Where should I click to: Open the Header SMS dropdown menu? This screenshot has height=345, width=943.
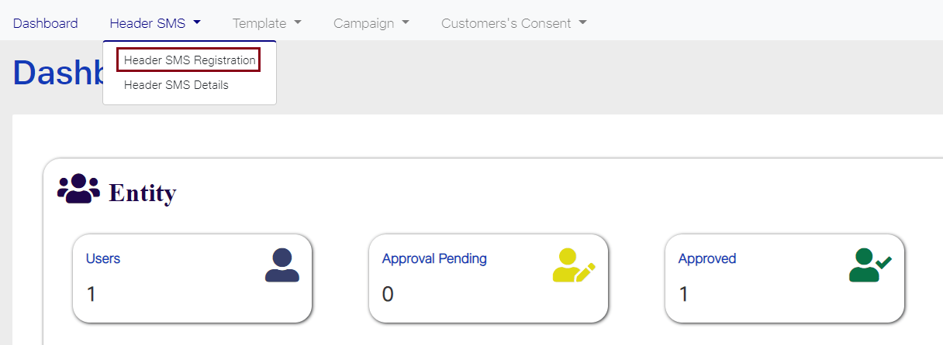click(x=155, y=23)
